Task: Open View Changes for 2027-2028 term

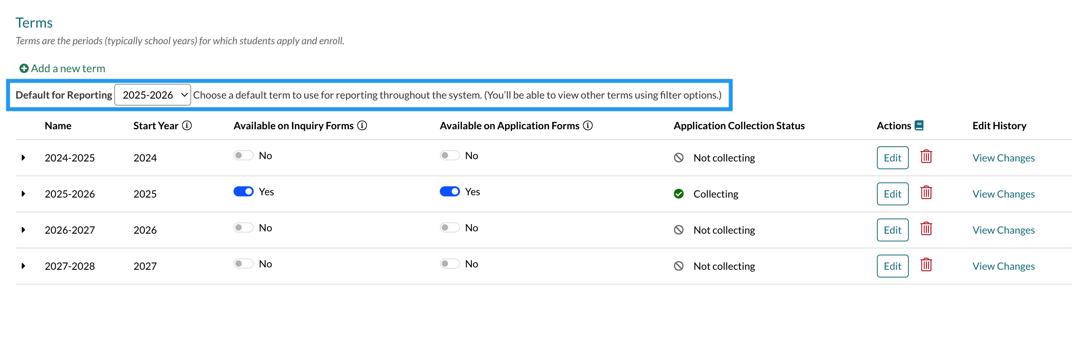Action: pyautogui.click(x=1003, y=266)
